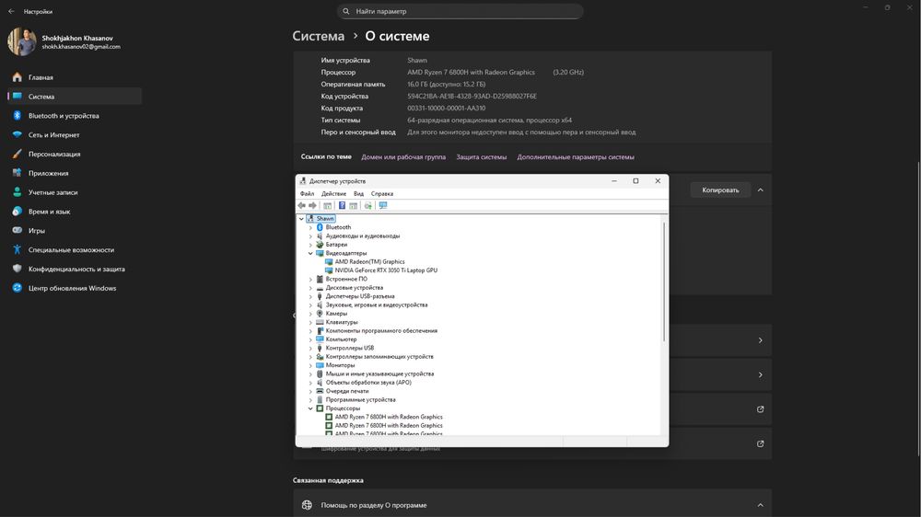Select Программные устройства row
The image size is (921, 517).
(360, 399)
